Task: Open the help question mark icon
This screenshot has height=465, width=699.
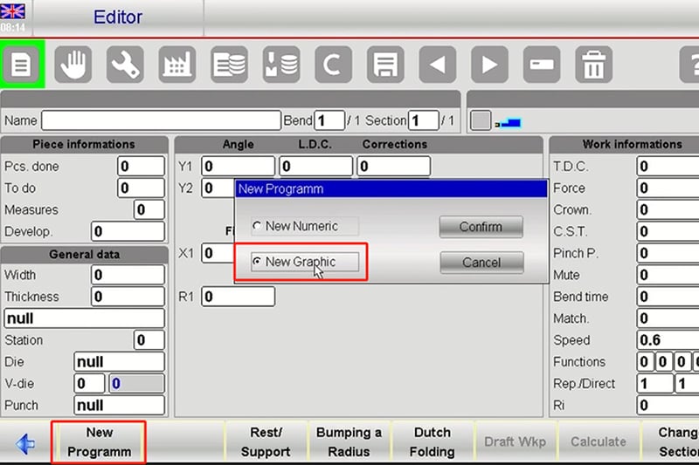Action: (689, 65)
